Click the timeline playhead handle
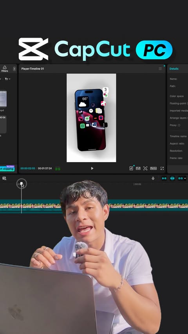Image resolution: width=188 pixels, height=334 pixels. click(x=21, y=184)
